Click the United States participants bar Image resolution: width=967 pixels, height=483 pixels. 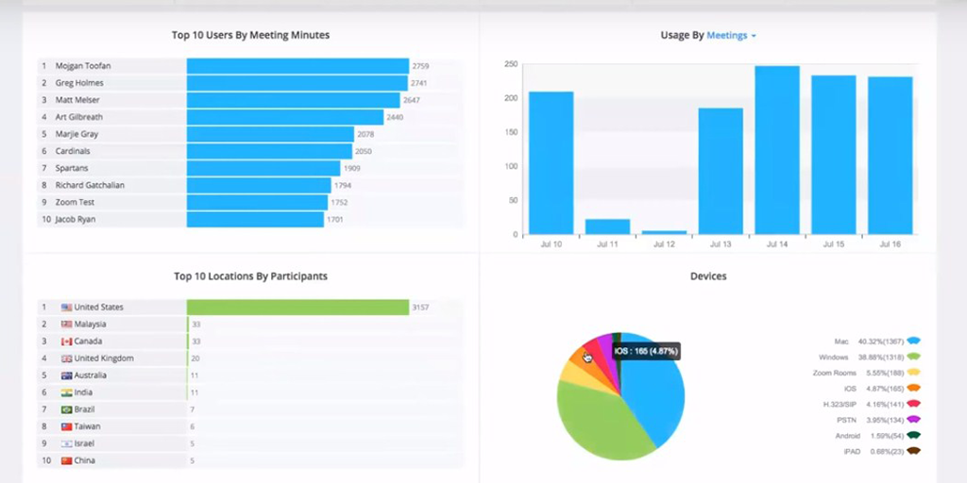click(297, 308)
